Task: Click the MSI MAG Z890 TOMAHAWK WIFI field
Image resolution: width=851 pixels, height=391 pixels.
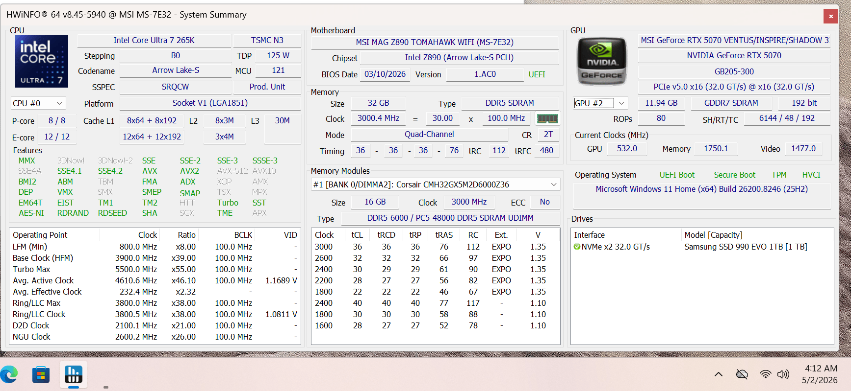Action: (x=435, y=43)
